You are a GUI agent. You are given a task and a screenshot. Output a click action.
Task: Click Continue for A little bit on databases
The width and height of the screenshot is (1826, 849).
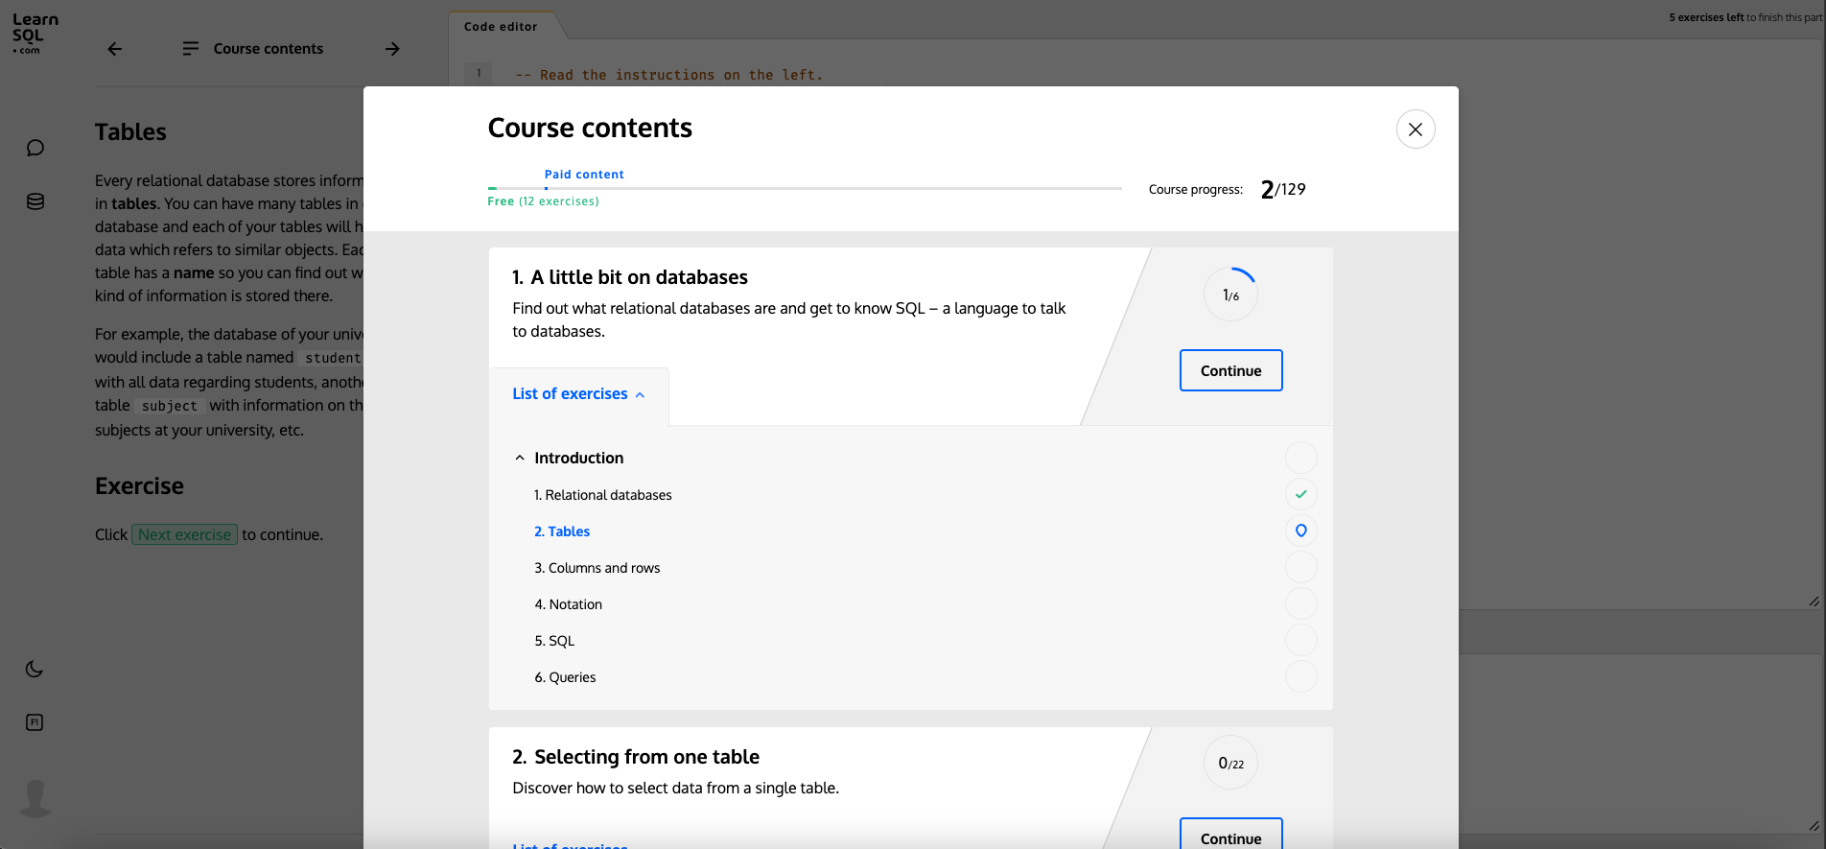pos(1230,370)
